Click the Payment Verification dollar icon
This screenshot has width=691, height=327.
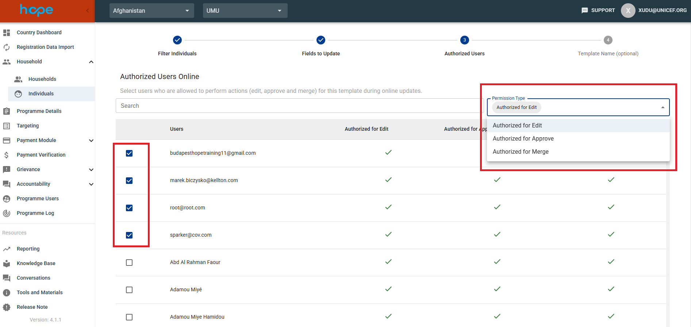[x=7, y=155]
